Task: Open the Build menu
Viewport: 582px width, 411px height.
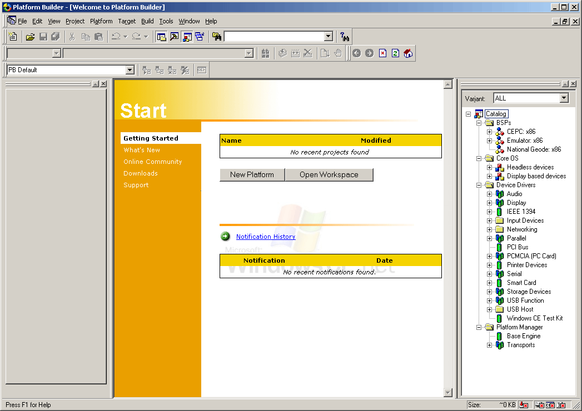Action: pyautogui.click(x=147, y=21)
